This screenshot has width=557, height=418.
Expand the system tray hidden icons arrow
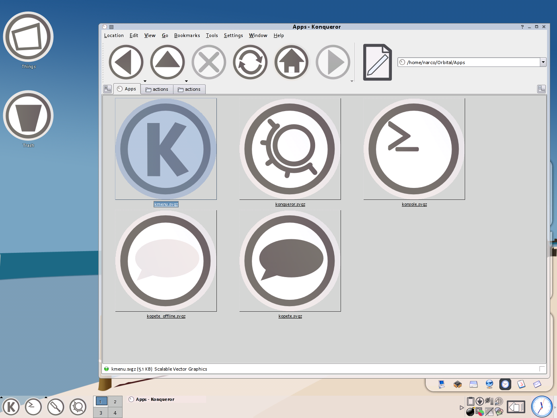click(x=462, y=407)
